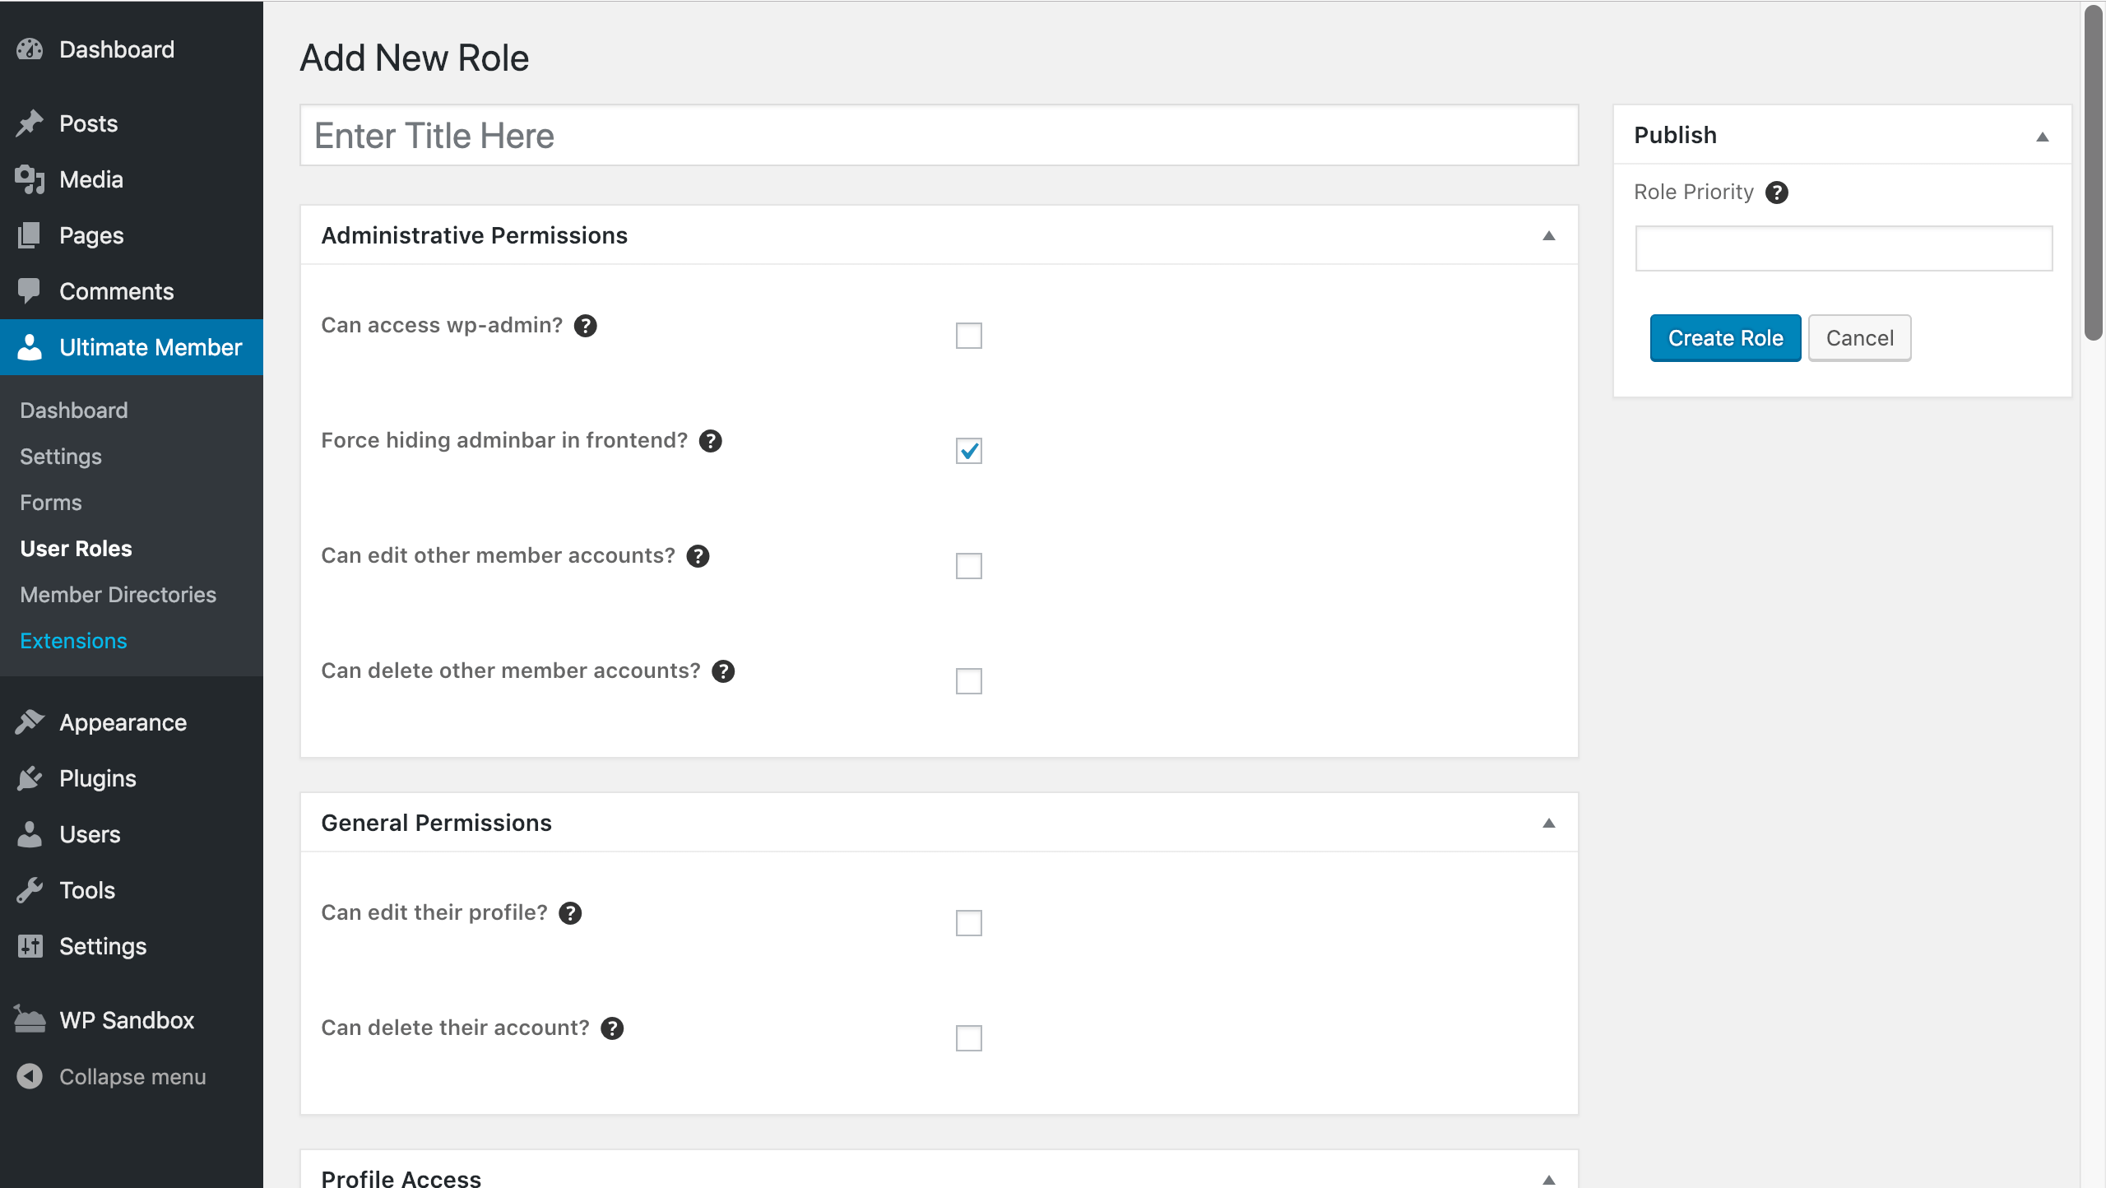Viewport: 2106px width, 1188px height.
Task: Click help icon next to Role Priority
Action: click(1776, 193)
